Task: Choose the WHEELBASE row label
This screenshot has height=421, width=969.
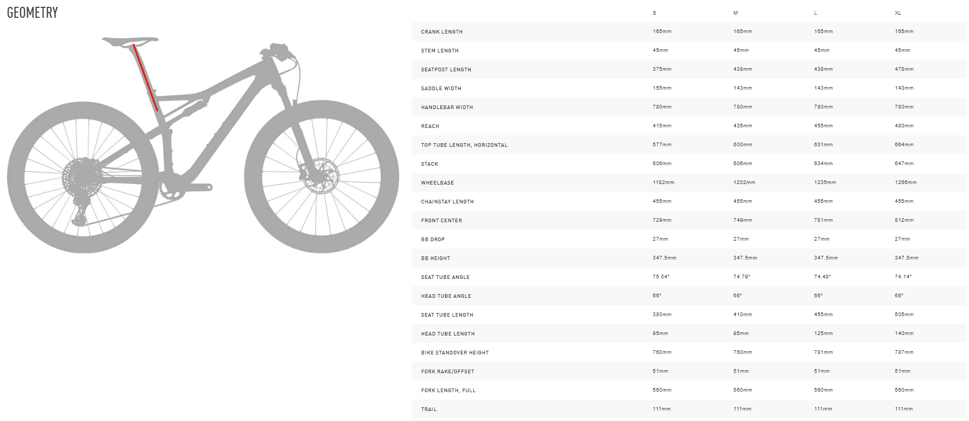Action: pos(438,183)
